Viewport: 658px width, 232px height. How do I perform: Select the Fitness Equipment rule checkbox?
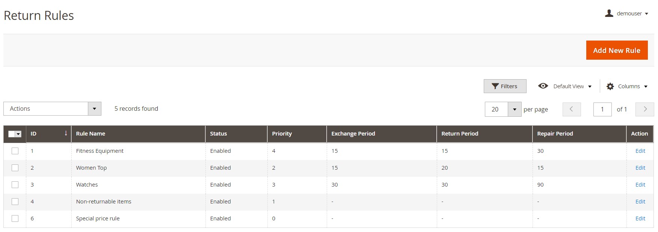pyautogui.click(x=15, y=151)
